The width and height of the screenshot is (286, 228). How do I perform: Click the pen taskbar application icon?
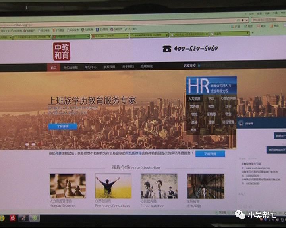click(24, 218)
